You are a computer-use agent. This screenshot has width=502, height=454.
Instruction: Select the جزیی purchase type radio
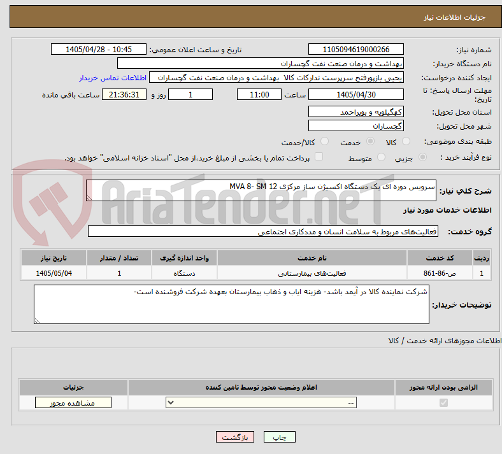[x=422, y=157]
